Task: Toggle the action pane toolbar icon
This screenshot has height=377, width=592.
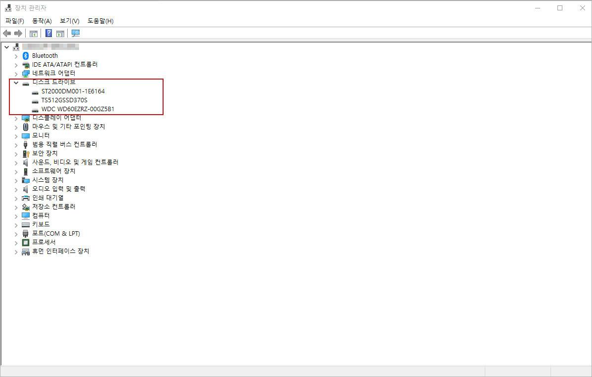Action: (60, 33)
